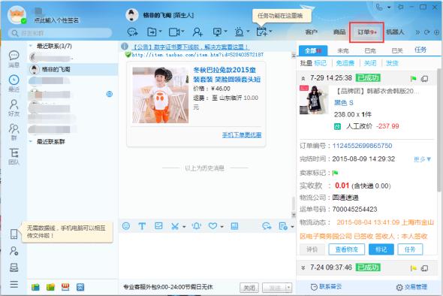
Task: Open the 消息 messages sidebar icon
Action: pyautogui.click(x=14, y=59)
